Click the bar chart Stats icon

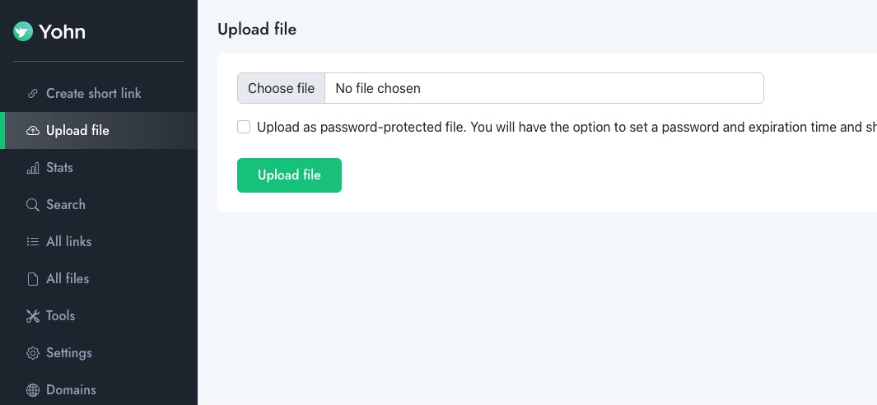click(x=33, y=168)
